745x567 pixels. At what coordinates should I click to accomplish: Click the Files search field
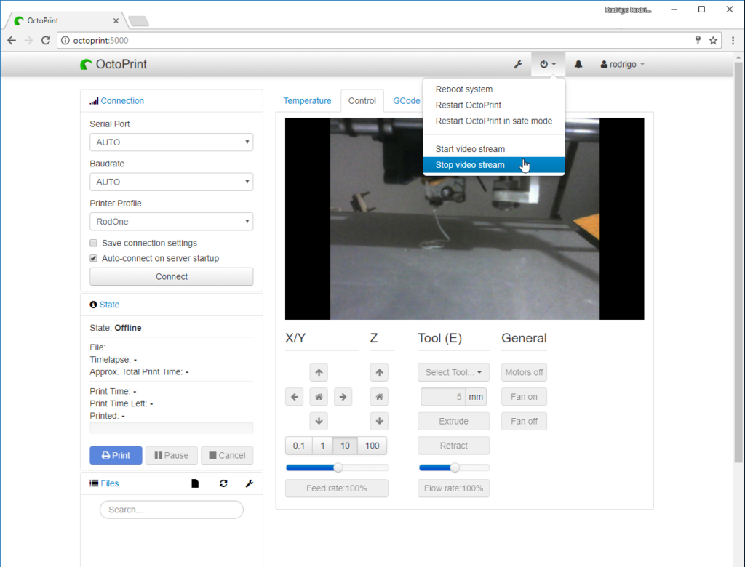coord(172,510)
